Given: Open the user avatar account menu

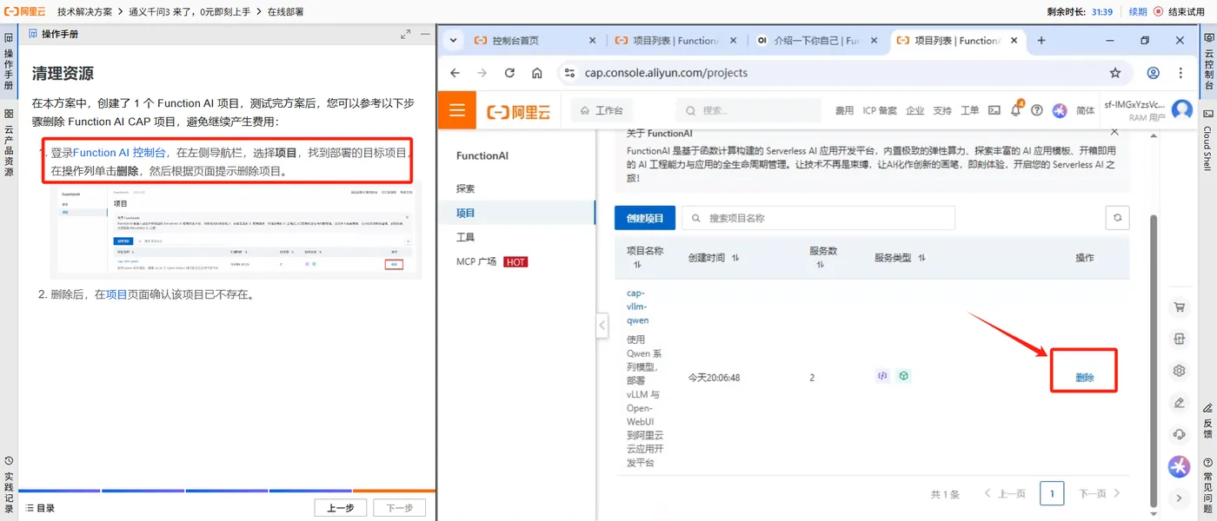Looking at the screenshot, I should 1182,110.
